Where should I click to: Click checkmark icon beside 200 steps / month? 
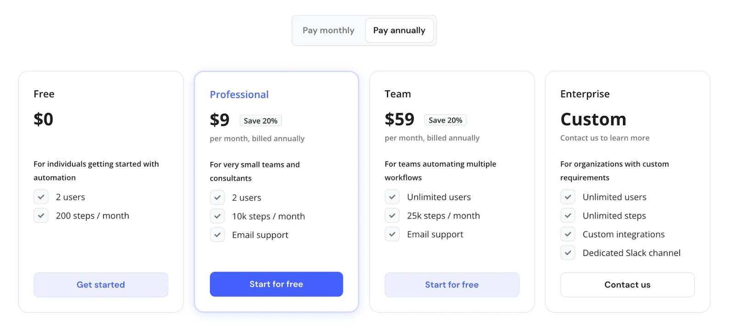41,216
